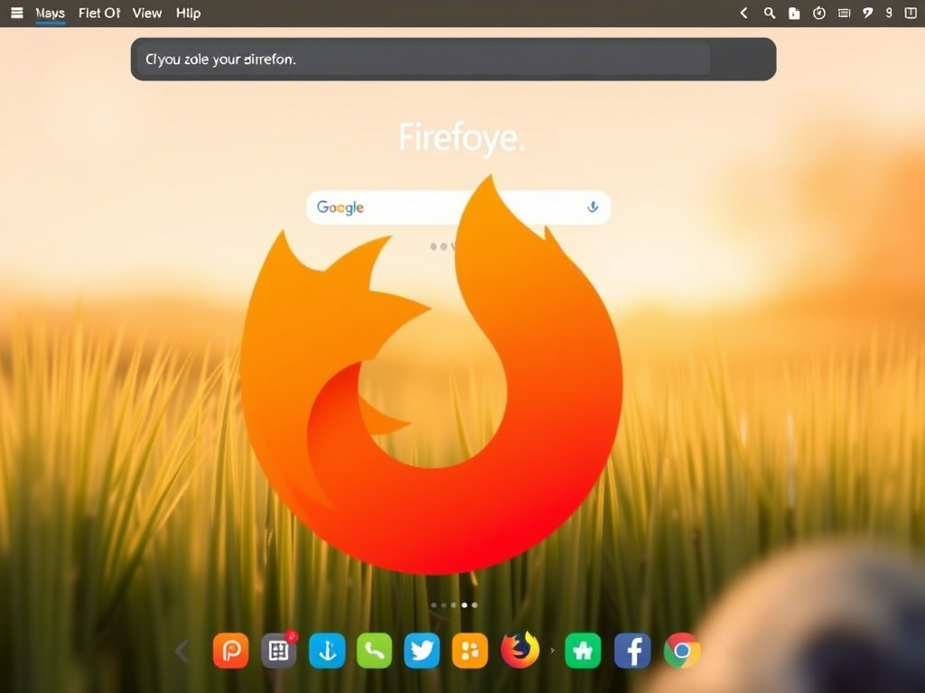Click the address bar reading Clyou zole your dirrefon
This screenshot has height=693, width=925.
453,59
